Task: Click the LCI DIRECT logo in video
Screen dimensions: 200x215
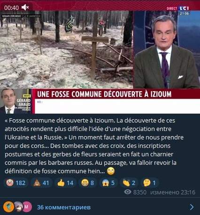Action: (178, 8)
